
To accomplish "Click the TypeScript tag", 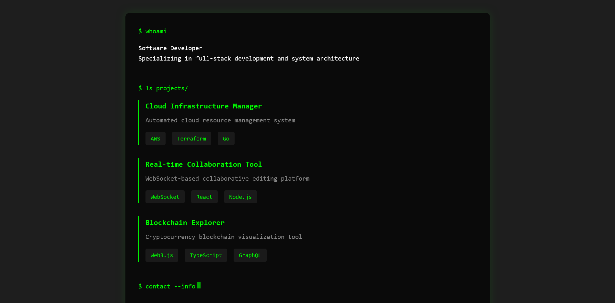I will pyautogui.click(x=206, y=255).
